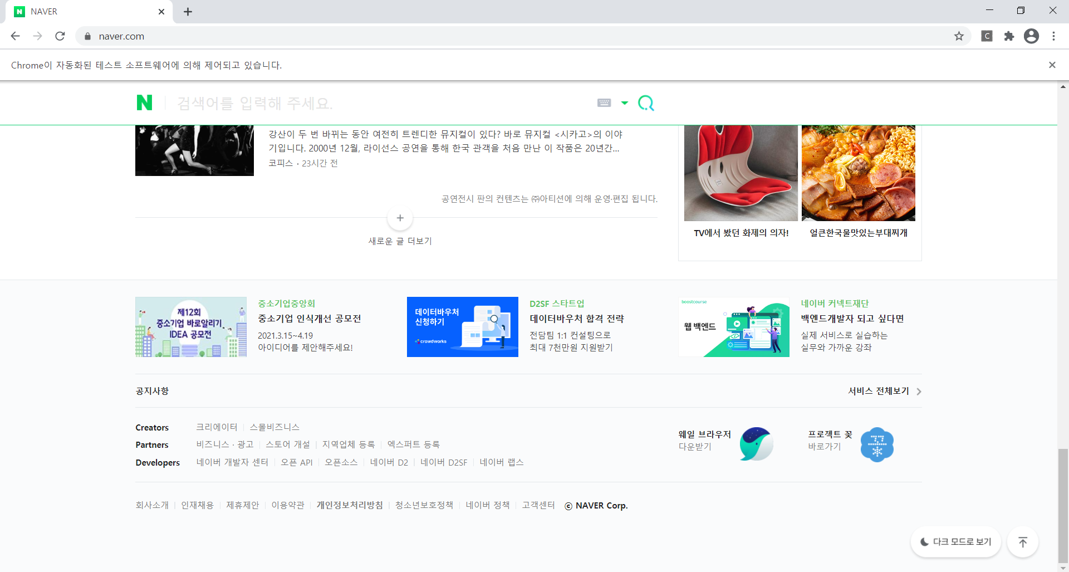Click the Project Kkot flower icon

[877, 444]
